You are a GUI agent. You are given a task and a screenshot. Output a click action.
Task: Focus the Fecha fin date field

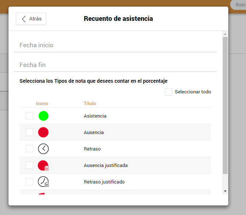point(115,65)
